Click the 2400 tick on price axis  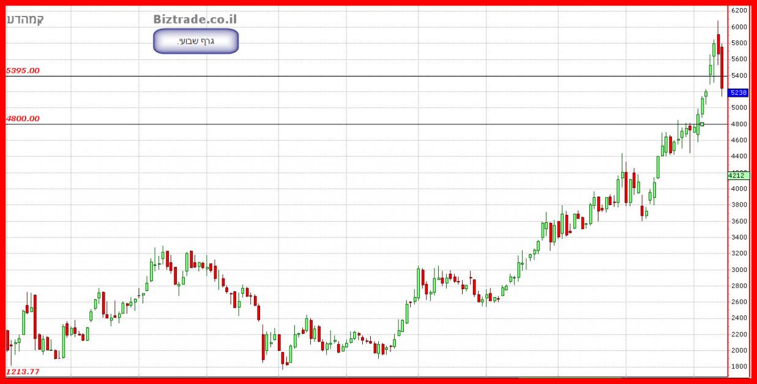point(739,318)
